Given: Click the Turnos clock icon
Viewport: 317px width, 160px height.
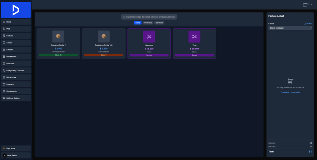Looking at the screenshot, I should (x=4, y=42).
